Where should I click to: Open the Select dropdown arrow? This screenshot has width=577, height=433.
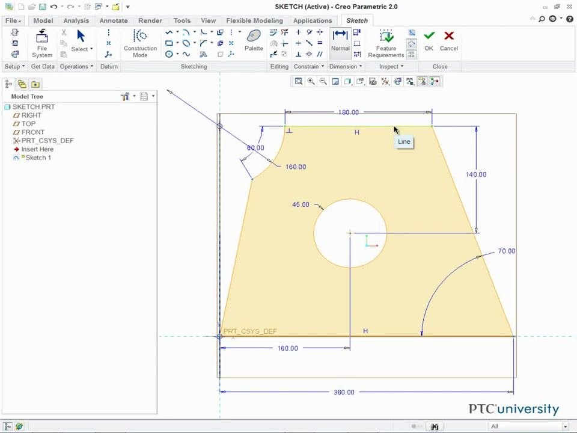click(x=91, y=49)
